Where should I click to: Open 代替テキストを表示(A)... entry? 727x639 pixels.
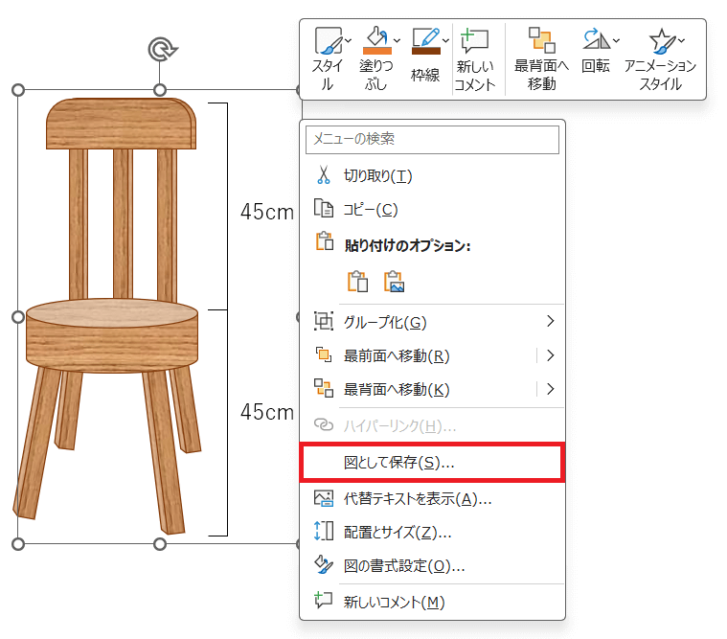tap(432, 499)
